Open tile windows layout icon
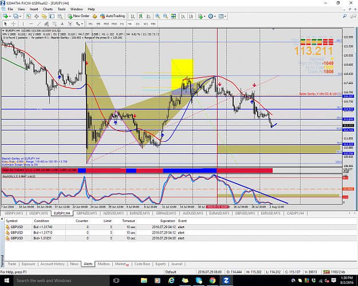 (174, 16)
